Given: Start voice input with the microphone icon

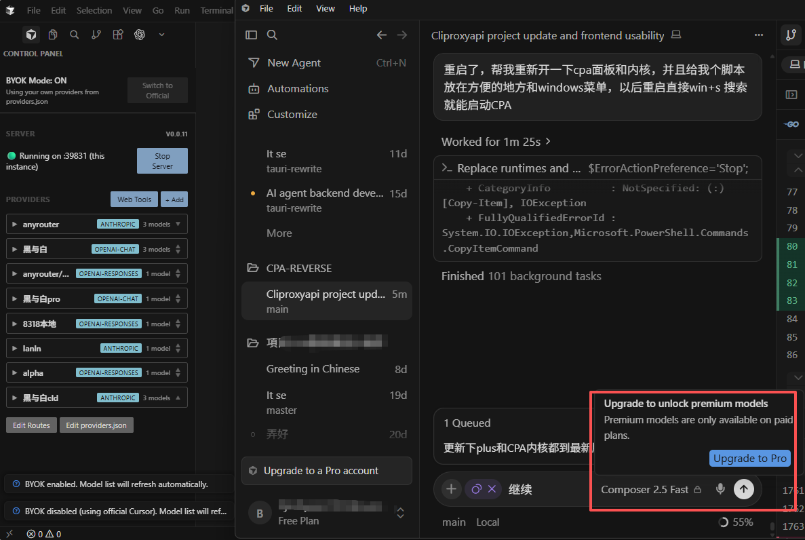Looking at the screenshot, I should (x=720, y=488).
